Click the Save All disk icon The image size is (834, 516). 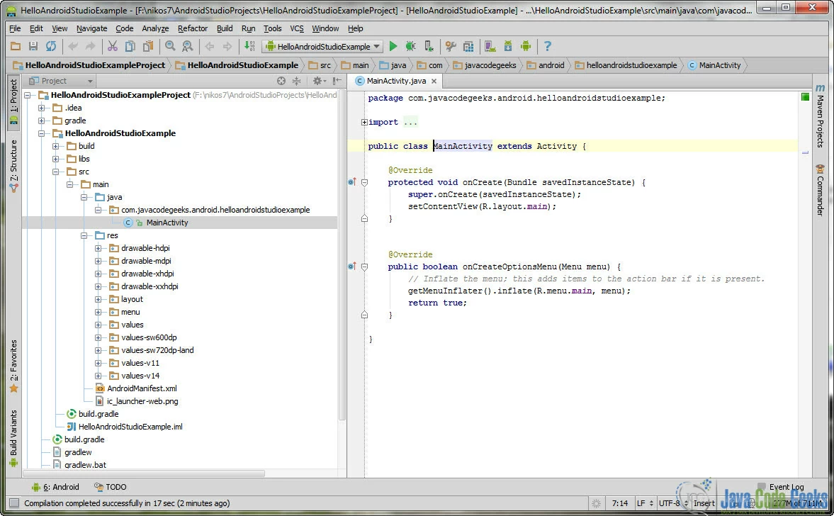pyautogui.click(x=33, y=46)
